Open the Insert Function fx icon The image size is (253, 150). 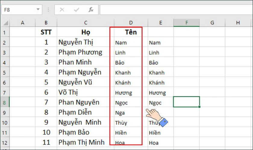(x=91, y=10)
